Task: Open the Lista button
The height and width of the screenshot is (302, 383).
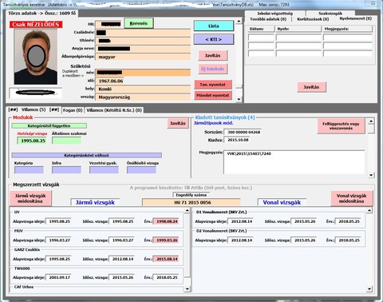Action: [214, 26]
